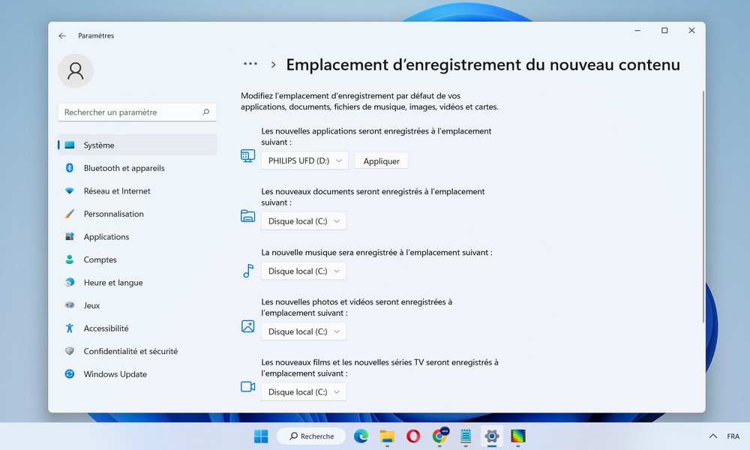
Task: Expand the music storage location dropdown
Action: click(303, 271)
